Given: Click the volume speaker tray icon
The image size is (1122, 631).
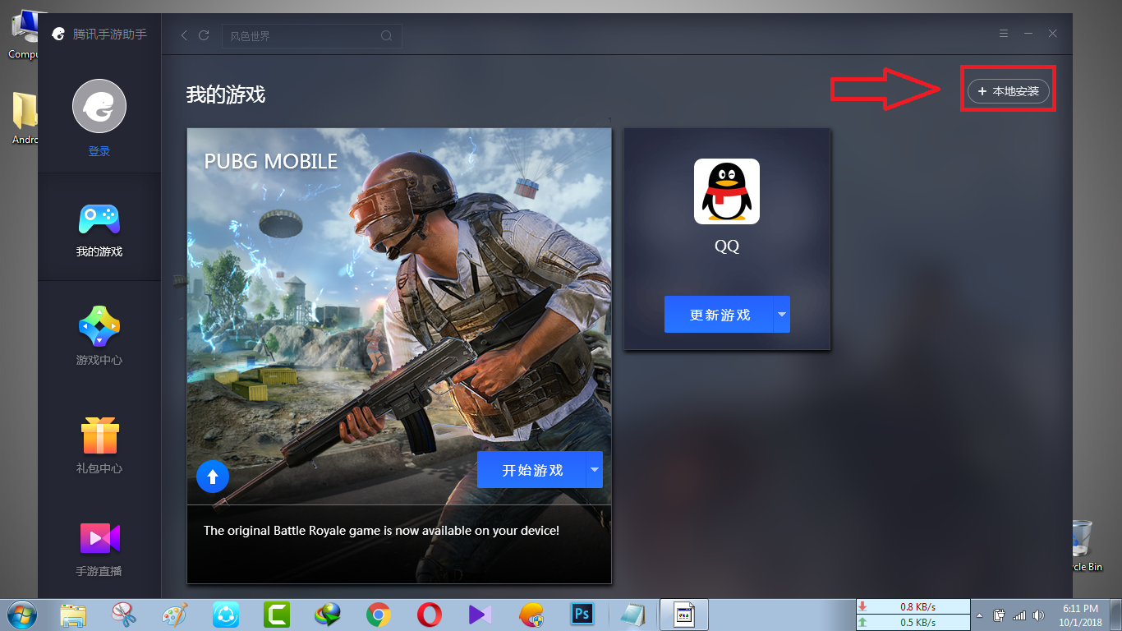Looking at the screenshot, I should [1039, 615].
